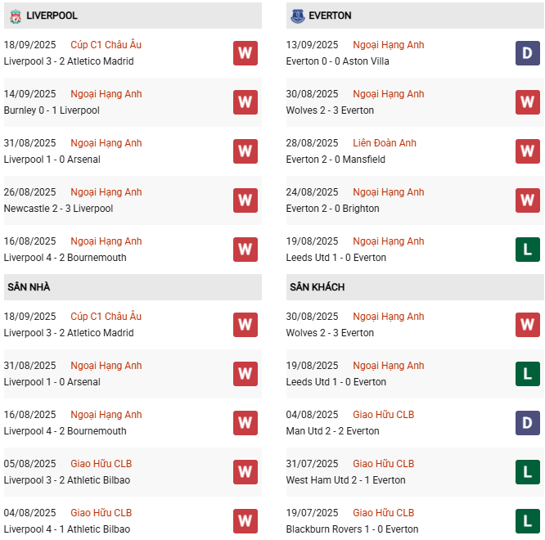The width and height of the screenshot is (545, 540).
Task: Click the L badge for Blackburn Rovers 1-0 Everton
Action: (x=528, y=521)
